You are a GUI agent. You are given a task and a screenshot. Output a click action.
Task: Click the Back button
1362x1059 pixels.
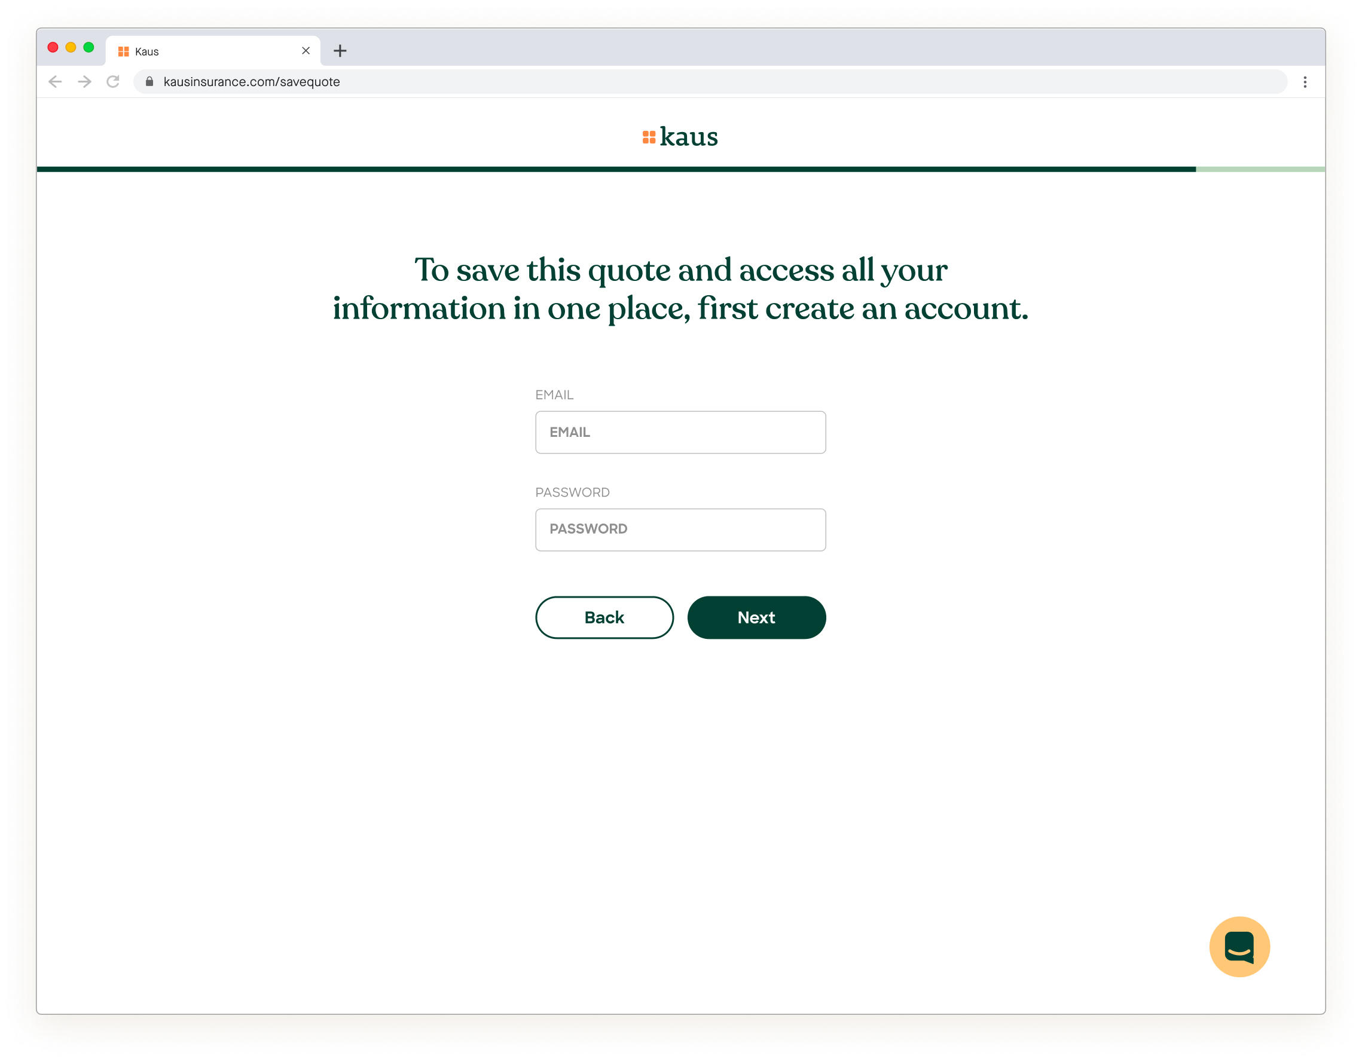click(604, 617)
